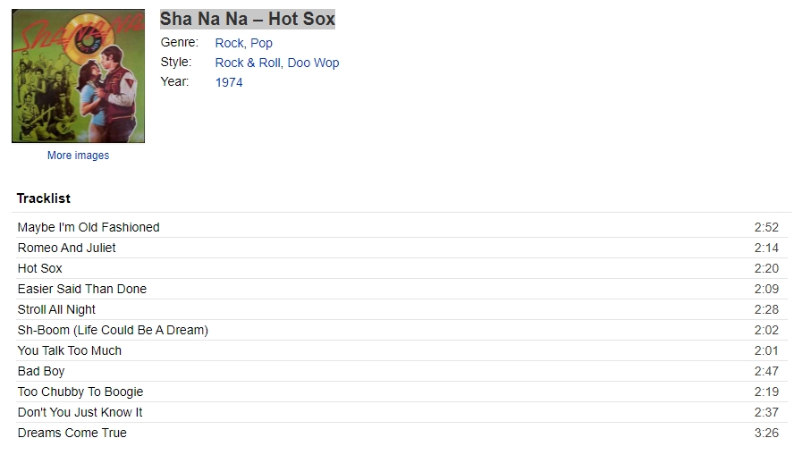Screen dimensions: 794x455
Task: Select Don't You Just Know It track
Action: click(80, 412)
